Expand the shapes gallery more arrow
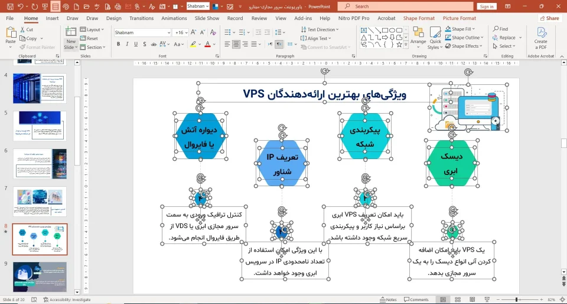 [406, 45]
